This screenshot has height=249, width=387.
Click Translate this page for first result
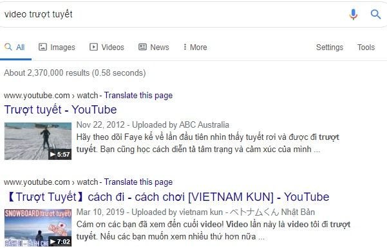coord(138,95)
